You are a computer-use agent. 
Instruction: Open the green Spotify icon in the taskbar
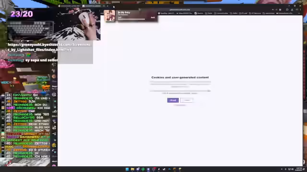(143, 169)
